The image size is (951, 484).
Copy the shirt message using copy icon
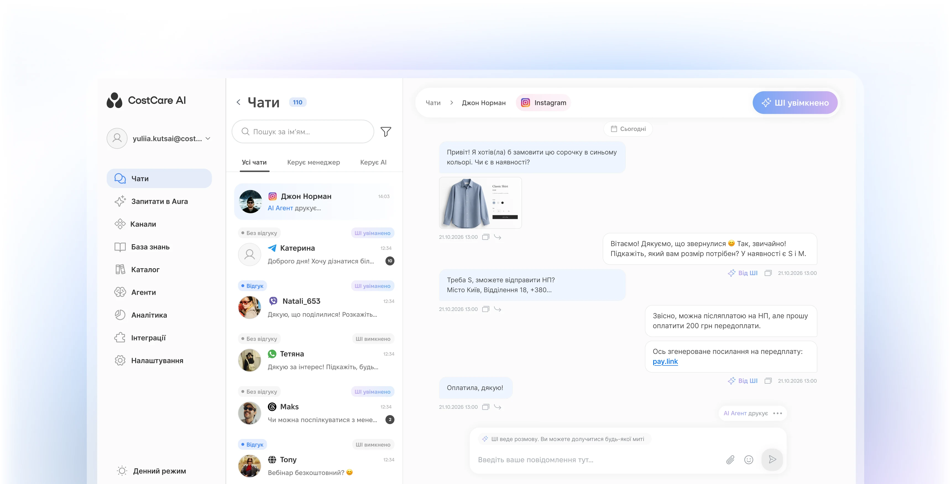pos(486,237)
